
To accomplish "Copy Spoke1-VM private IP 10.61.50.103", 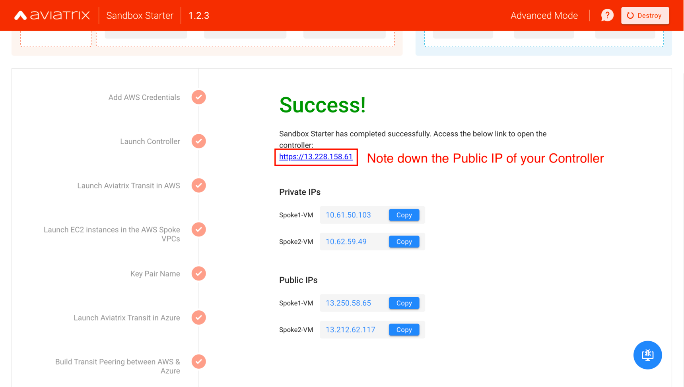I will click(404, 215).
